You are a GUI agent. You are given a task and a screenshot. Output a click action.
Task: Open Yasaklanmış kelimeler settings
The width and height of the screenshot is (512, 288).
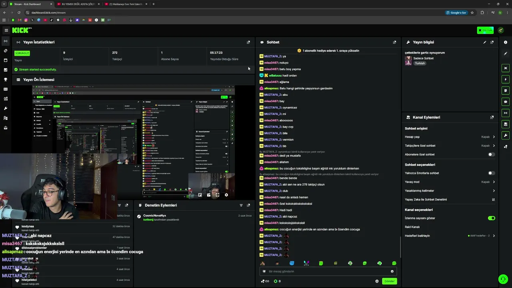(450, 191)
